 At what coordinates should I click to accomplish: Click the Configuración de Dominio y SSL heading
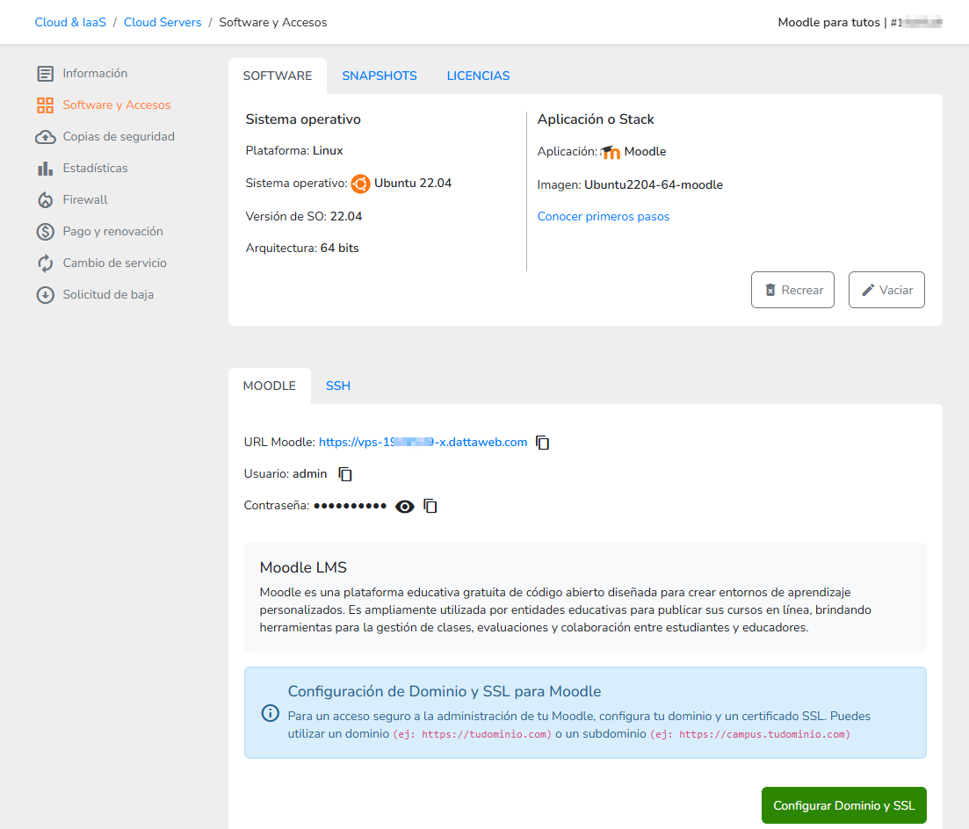pos(445,691)
